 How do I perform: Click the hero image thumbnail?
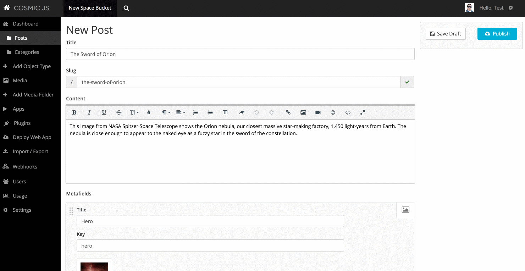point(94,266)
